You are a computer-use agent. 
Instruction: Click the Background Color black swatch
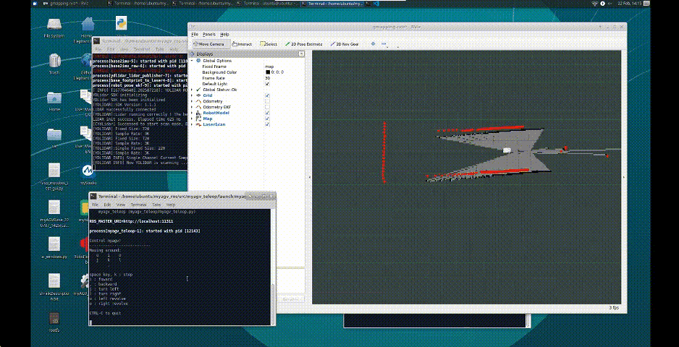[x=267, y=72]
